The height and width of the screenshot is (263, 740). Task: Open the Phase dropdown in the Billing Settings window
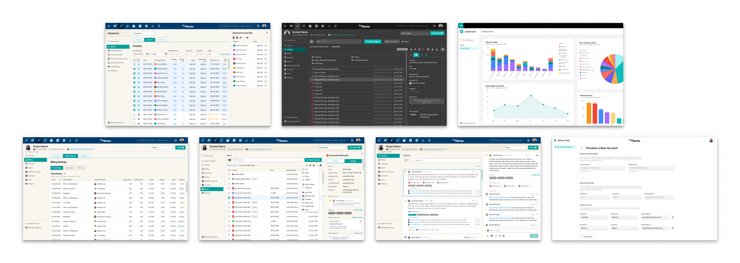point(163,147)
